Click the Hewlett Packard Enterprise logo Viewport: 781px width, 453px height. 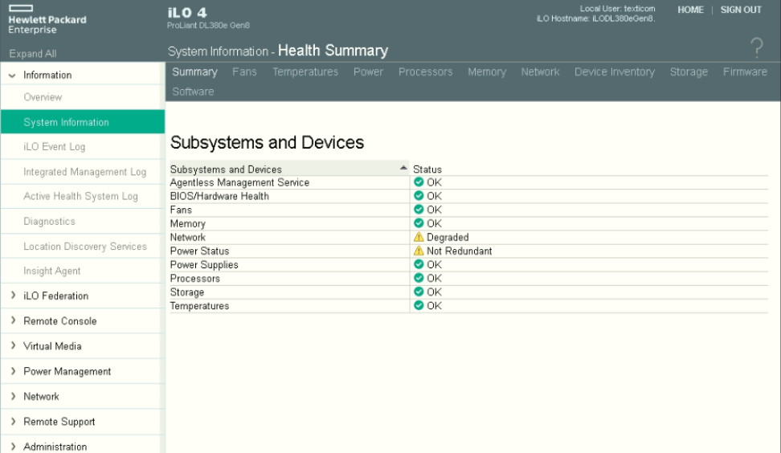click(47, 19)
